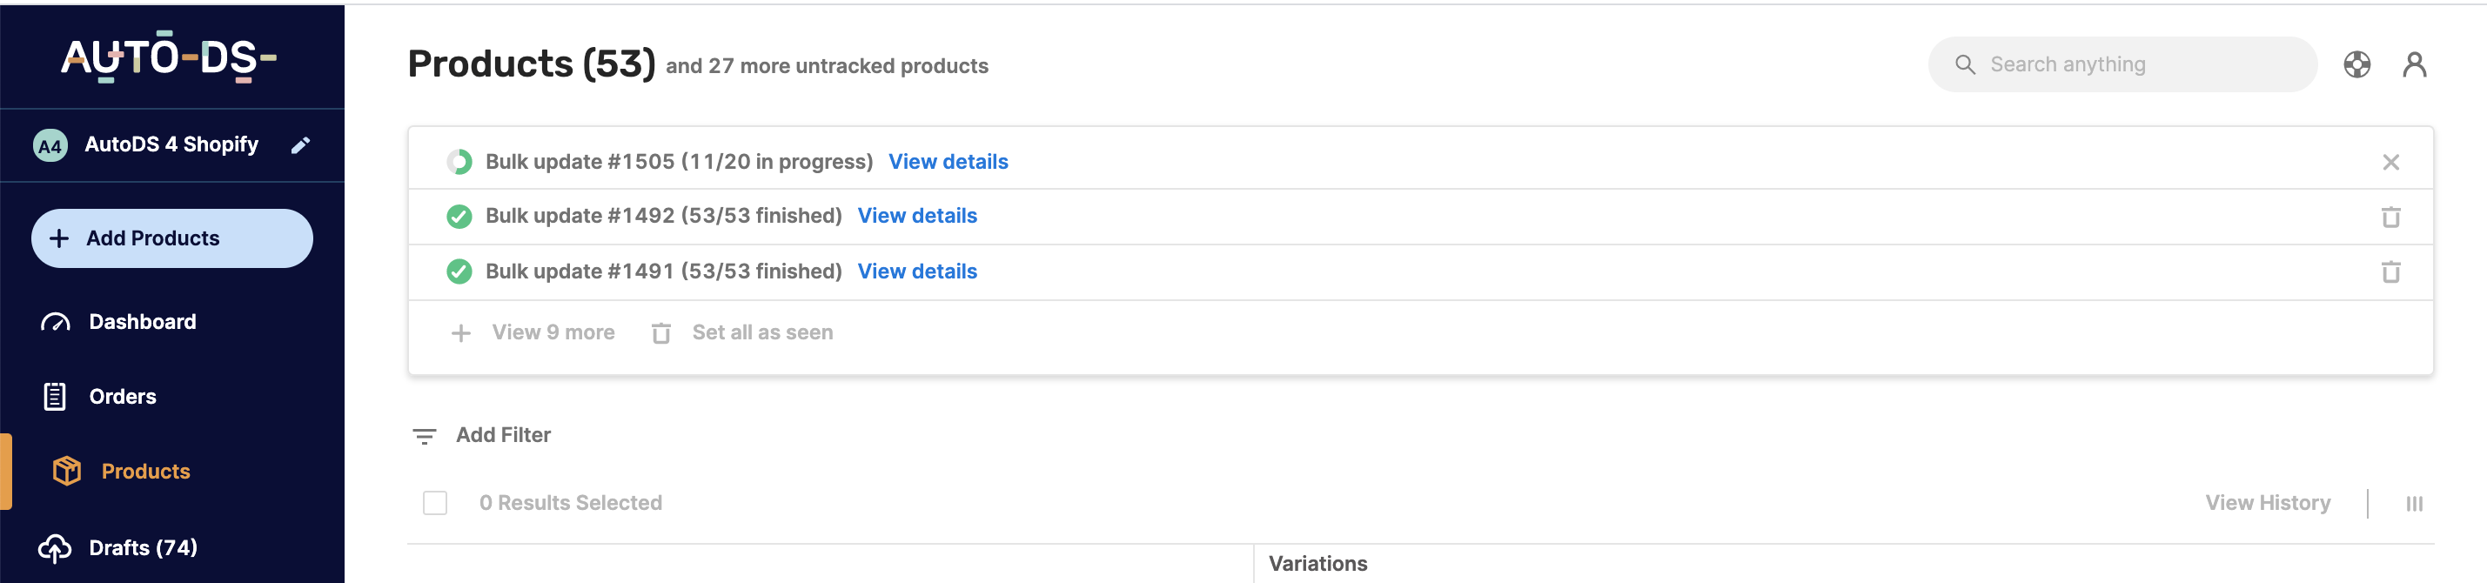Delete Bulk update #1491 notification with trash icon

tap(2390, 272)
